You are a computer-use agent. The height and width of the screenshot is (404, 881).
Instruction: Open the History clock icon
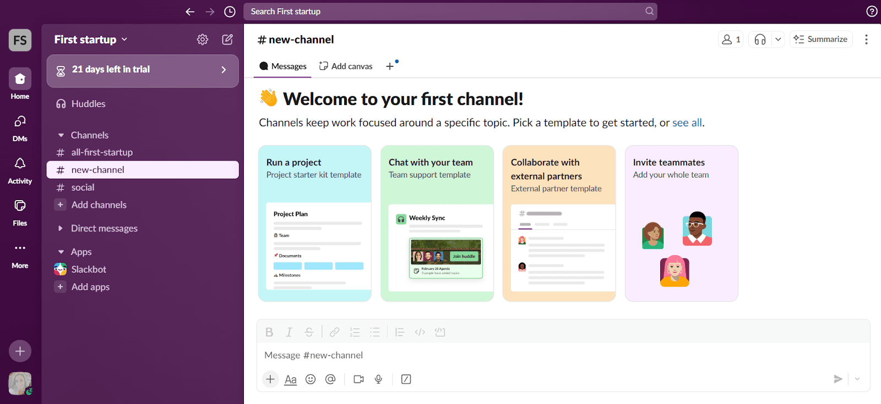[230, 12]
